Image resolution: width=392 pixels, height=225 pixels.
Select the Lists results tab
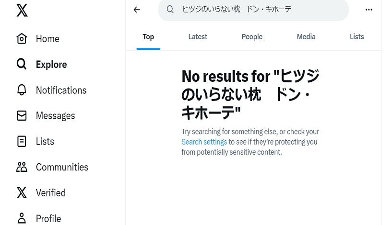[356, 37]
